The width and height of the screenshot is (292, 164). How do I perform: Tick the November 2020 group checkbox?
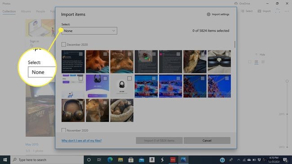coord(64,130)
